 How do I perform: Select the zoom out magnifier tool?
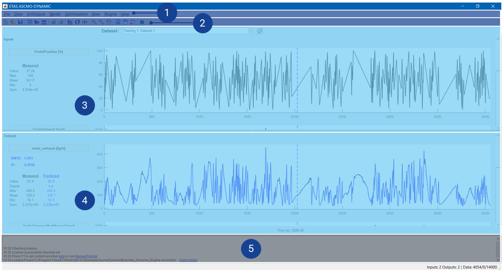point(101,22)
